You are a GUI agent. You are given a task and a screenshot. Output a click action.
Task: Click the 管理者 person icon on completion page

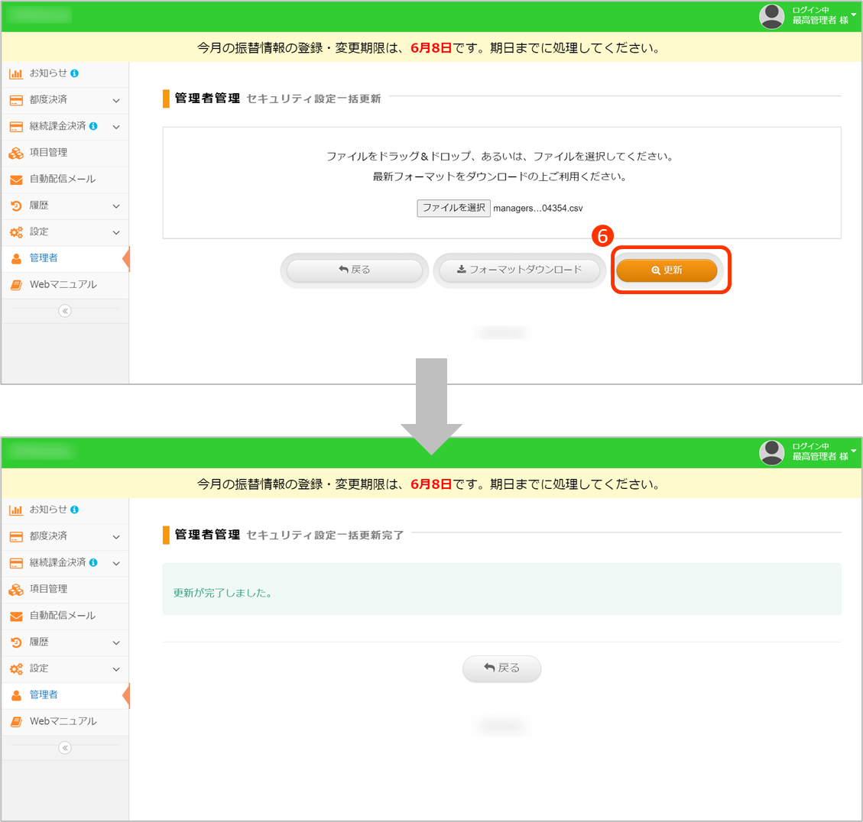(x=15, y=695)
